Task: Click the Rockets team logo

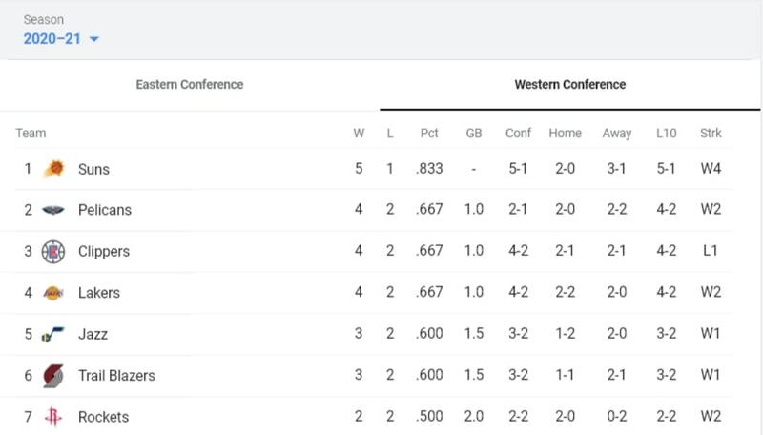Action: point(53,416)
